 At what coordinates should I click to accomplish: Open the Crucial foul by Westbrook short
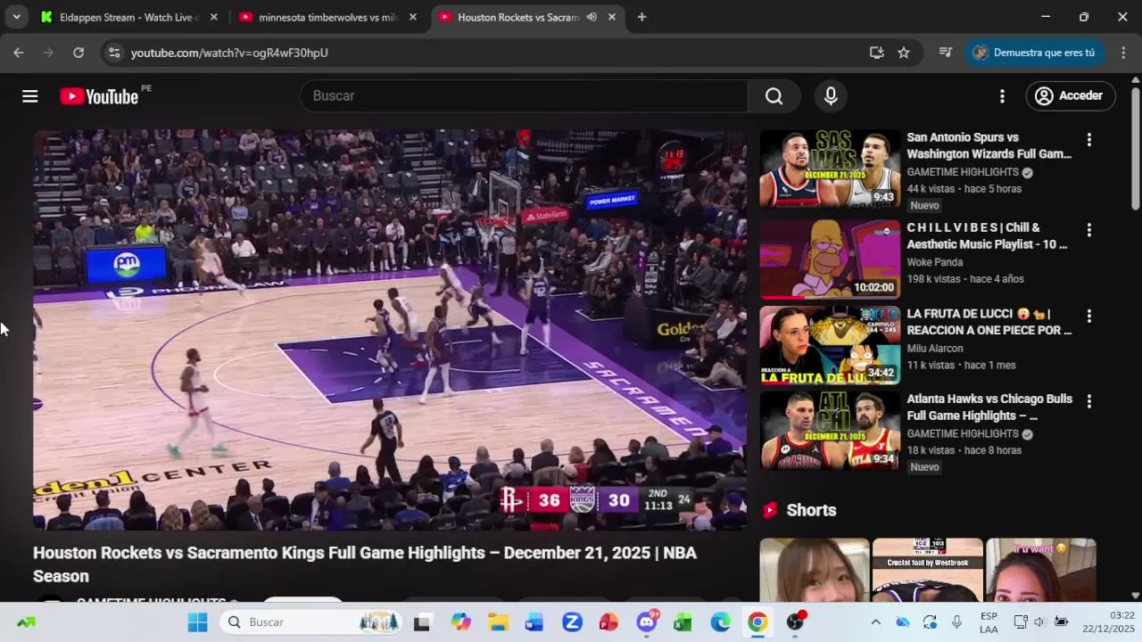coord(928,571)
